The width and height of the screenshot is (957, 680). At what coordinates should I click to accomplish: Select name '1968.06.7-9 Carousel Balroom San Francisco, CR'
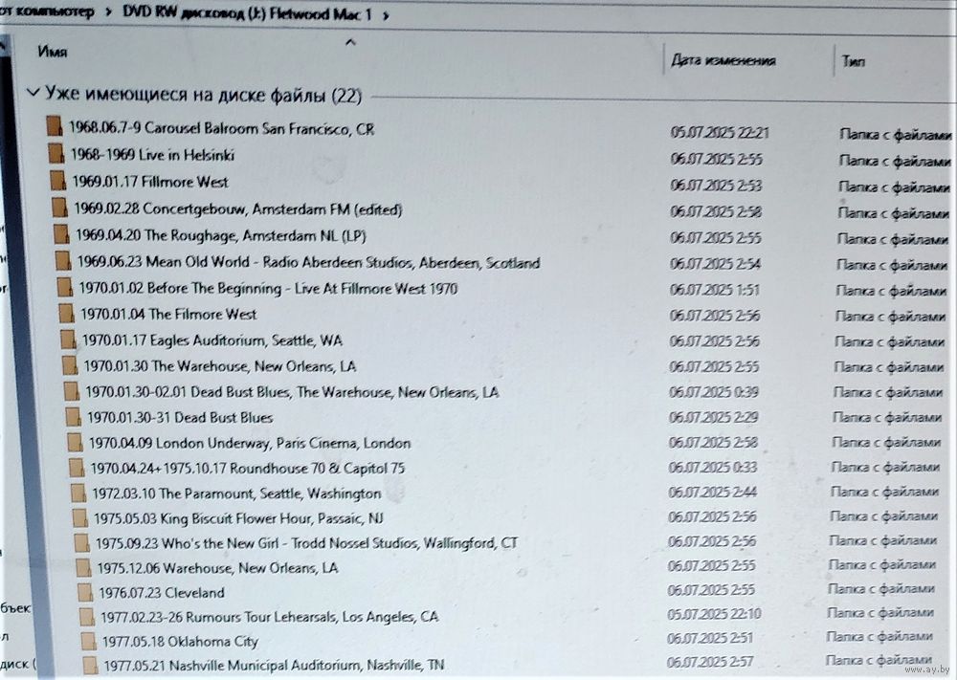click(221, 128)
